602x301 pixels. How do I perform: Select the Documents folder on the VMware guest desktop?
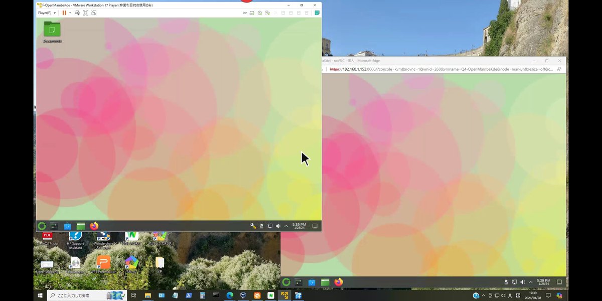52,32
